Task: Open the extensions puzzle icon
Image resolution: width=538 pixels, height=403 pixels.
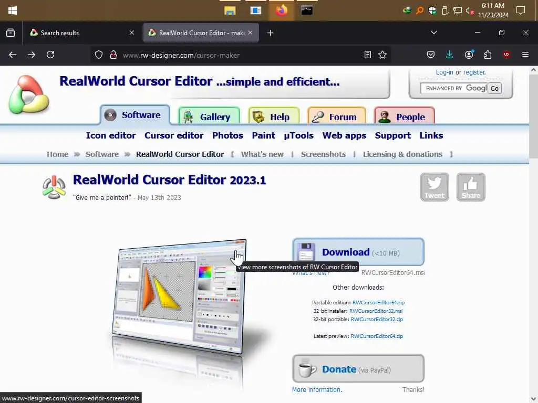Action: [488, 55]
